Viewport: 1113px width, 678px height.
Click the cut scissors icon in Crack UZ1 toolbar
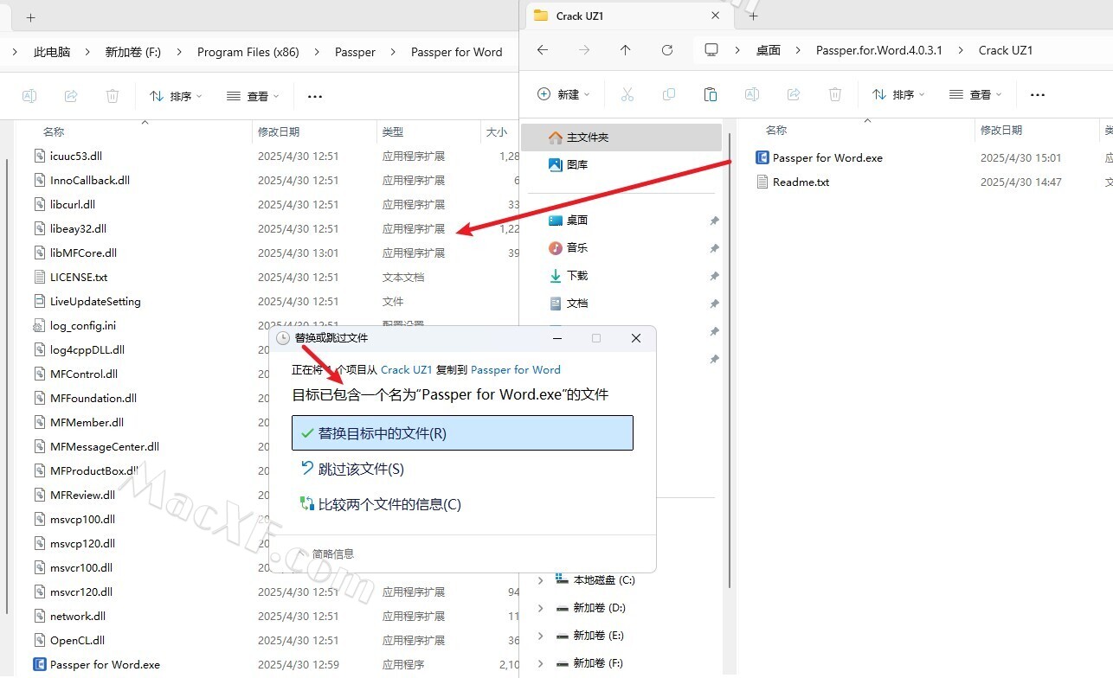627,94
